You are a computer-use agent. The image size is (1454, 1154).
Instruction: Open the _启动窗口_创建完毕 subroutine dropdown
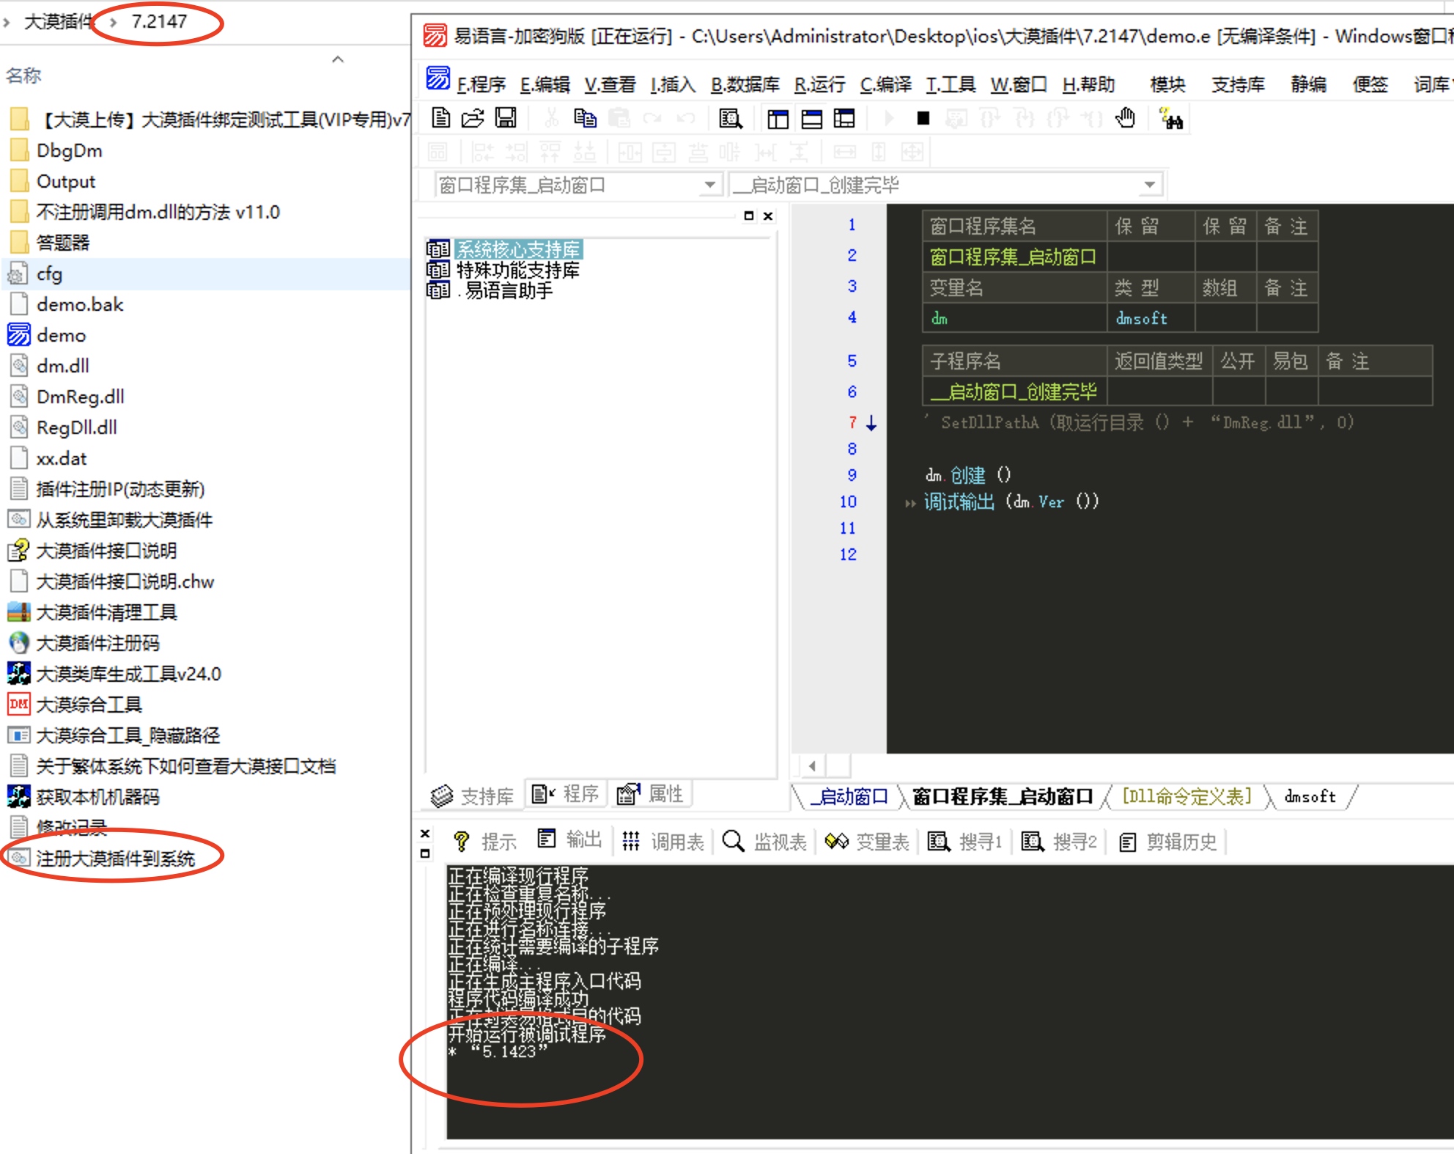tap(1149, 185)
